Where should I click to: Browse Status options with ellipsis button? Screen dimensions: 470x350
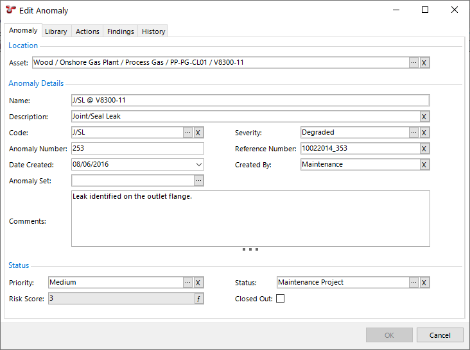coord(413,283)
